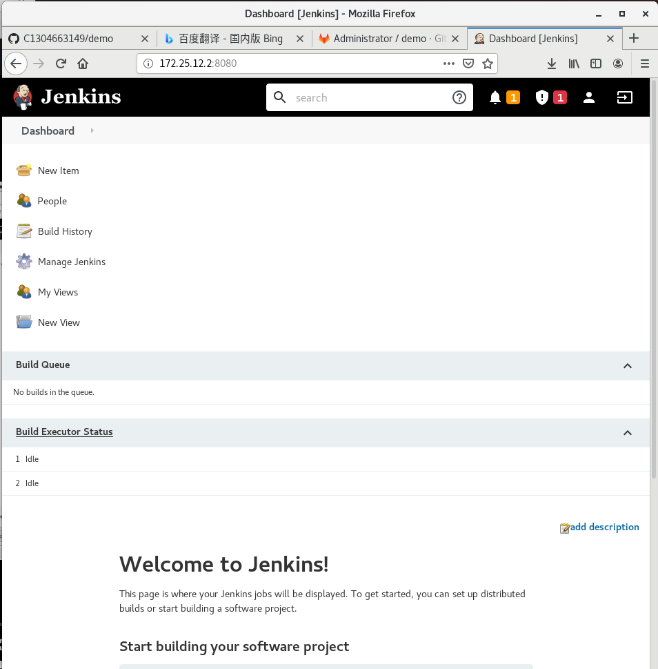This screenshot has height=669, width=658.
Task: Click the Manage Jenkins gear icon
Action: [24, 262]
